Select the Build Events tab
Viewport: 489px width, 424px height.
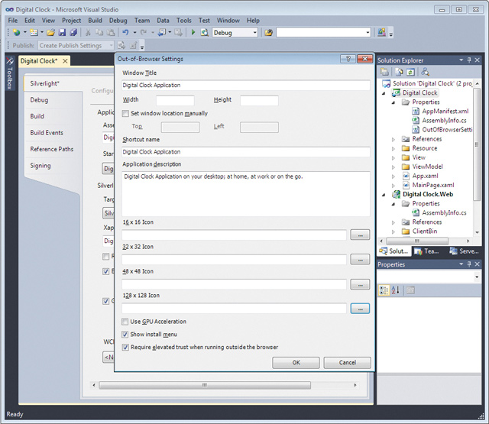(x=47, y=133)
